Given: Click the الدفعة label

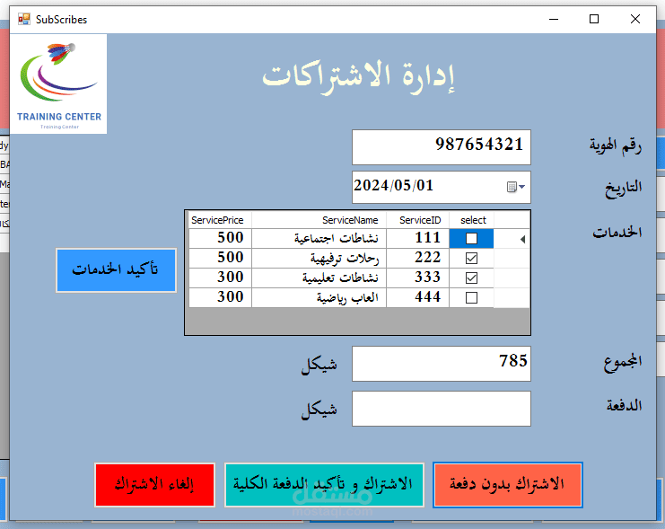Looking at the screenshot, I should click(624, 405).
